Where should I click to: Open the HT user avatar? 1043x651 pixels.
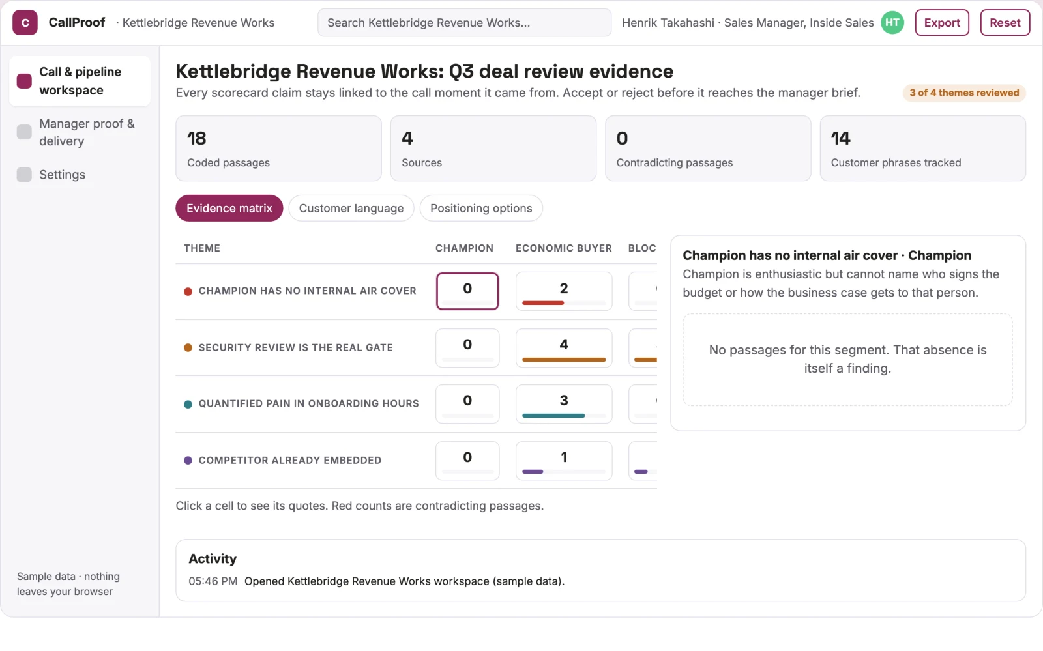tap(892, 23)
